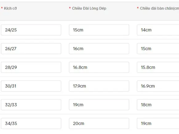Select the 15.8cm foot length field
179x134 pixels.
click(x=158, y=67)
